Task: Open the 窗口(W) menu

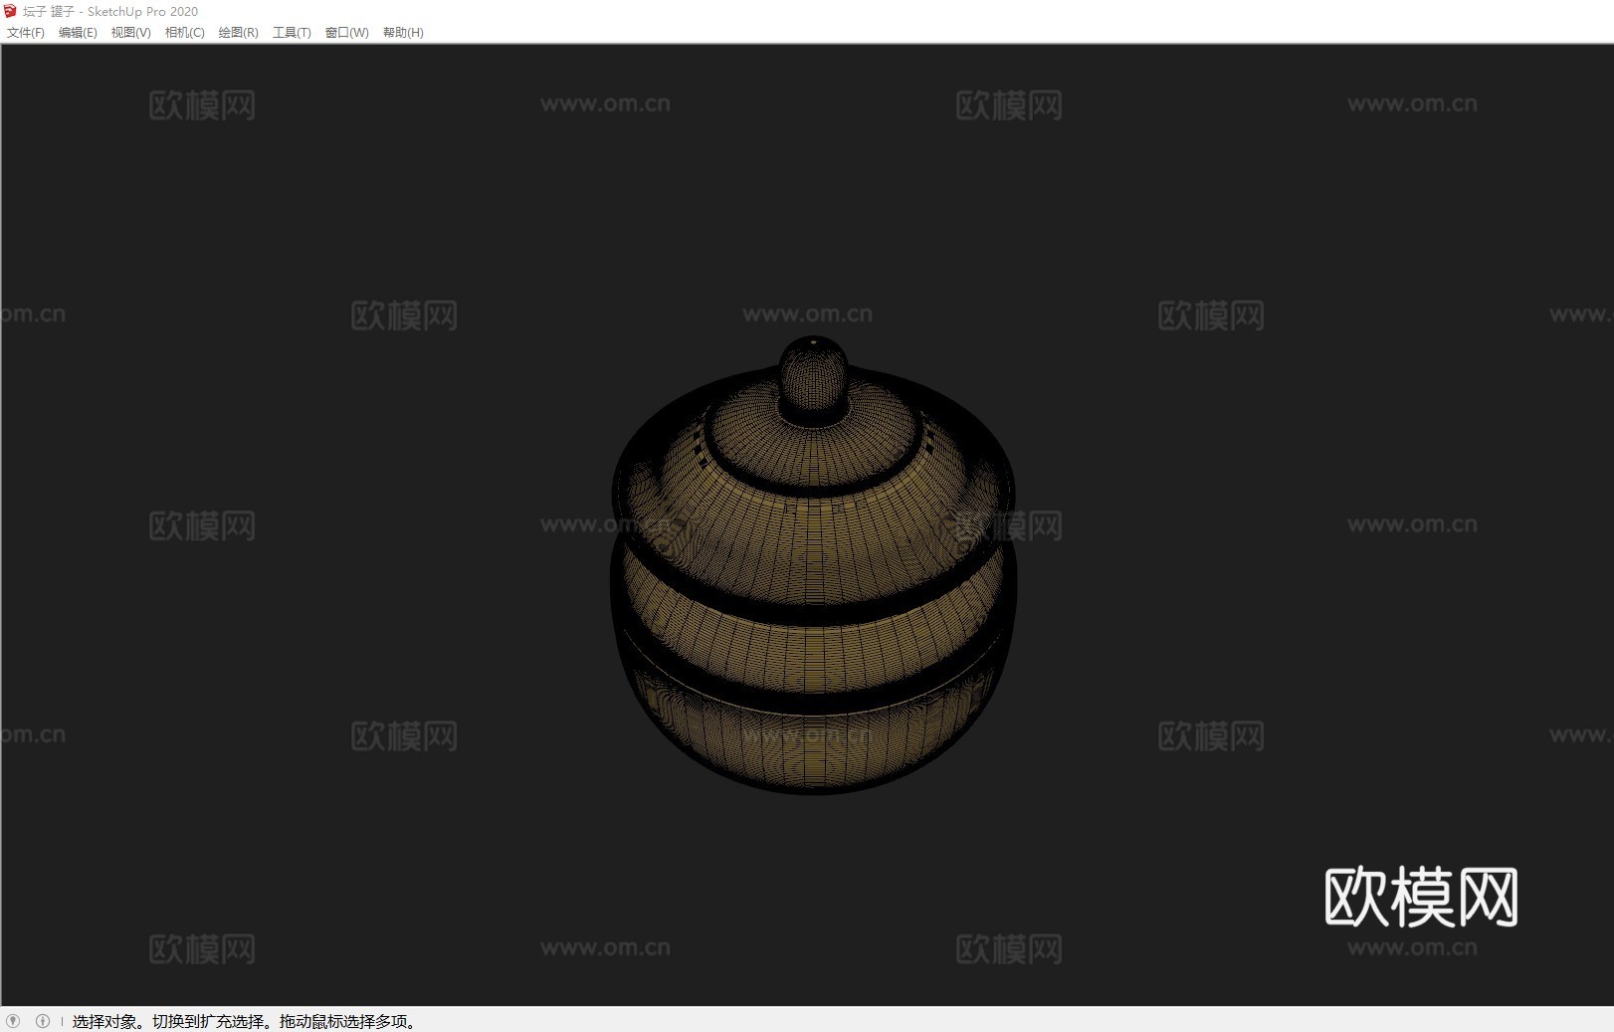Action: tap(346, 33)
